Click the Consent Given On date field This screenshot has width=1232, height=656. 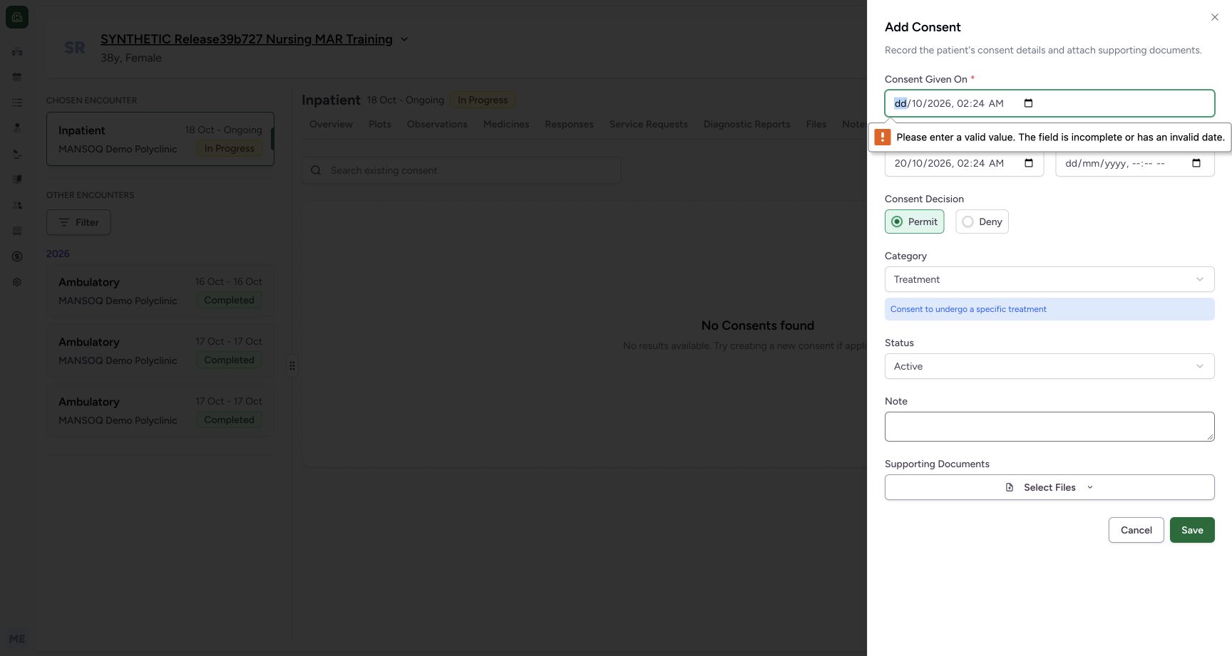1049,103
